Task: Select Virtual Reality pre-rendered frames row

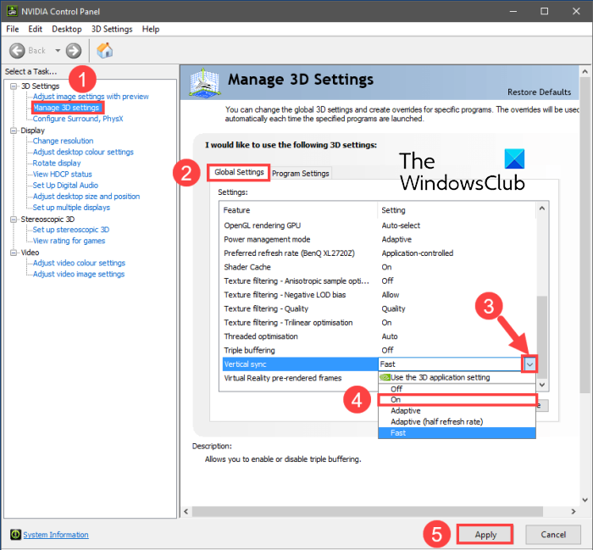Action: (x=299, y=378)
